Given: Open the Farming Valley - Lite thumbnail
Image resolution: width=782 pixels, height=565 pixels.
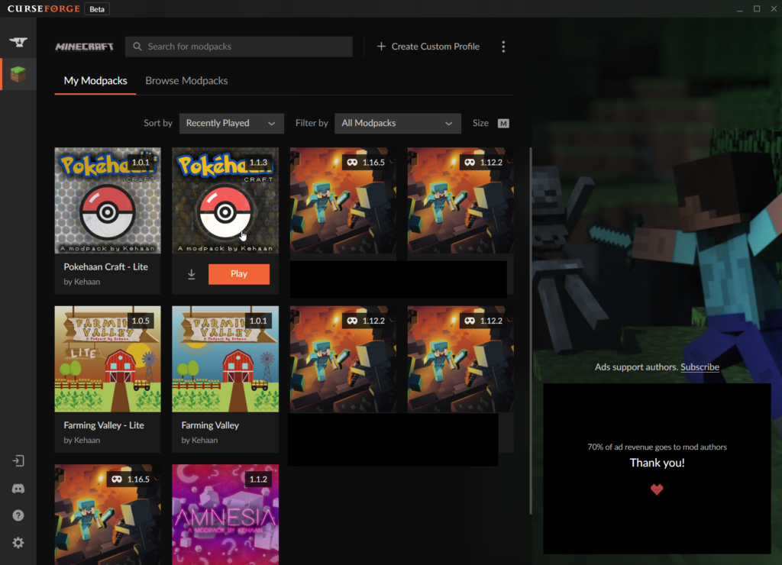Looking at the screenshot, I should tap(108, 359).
